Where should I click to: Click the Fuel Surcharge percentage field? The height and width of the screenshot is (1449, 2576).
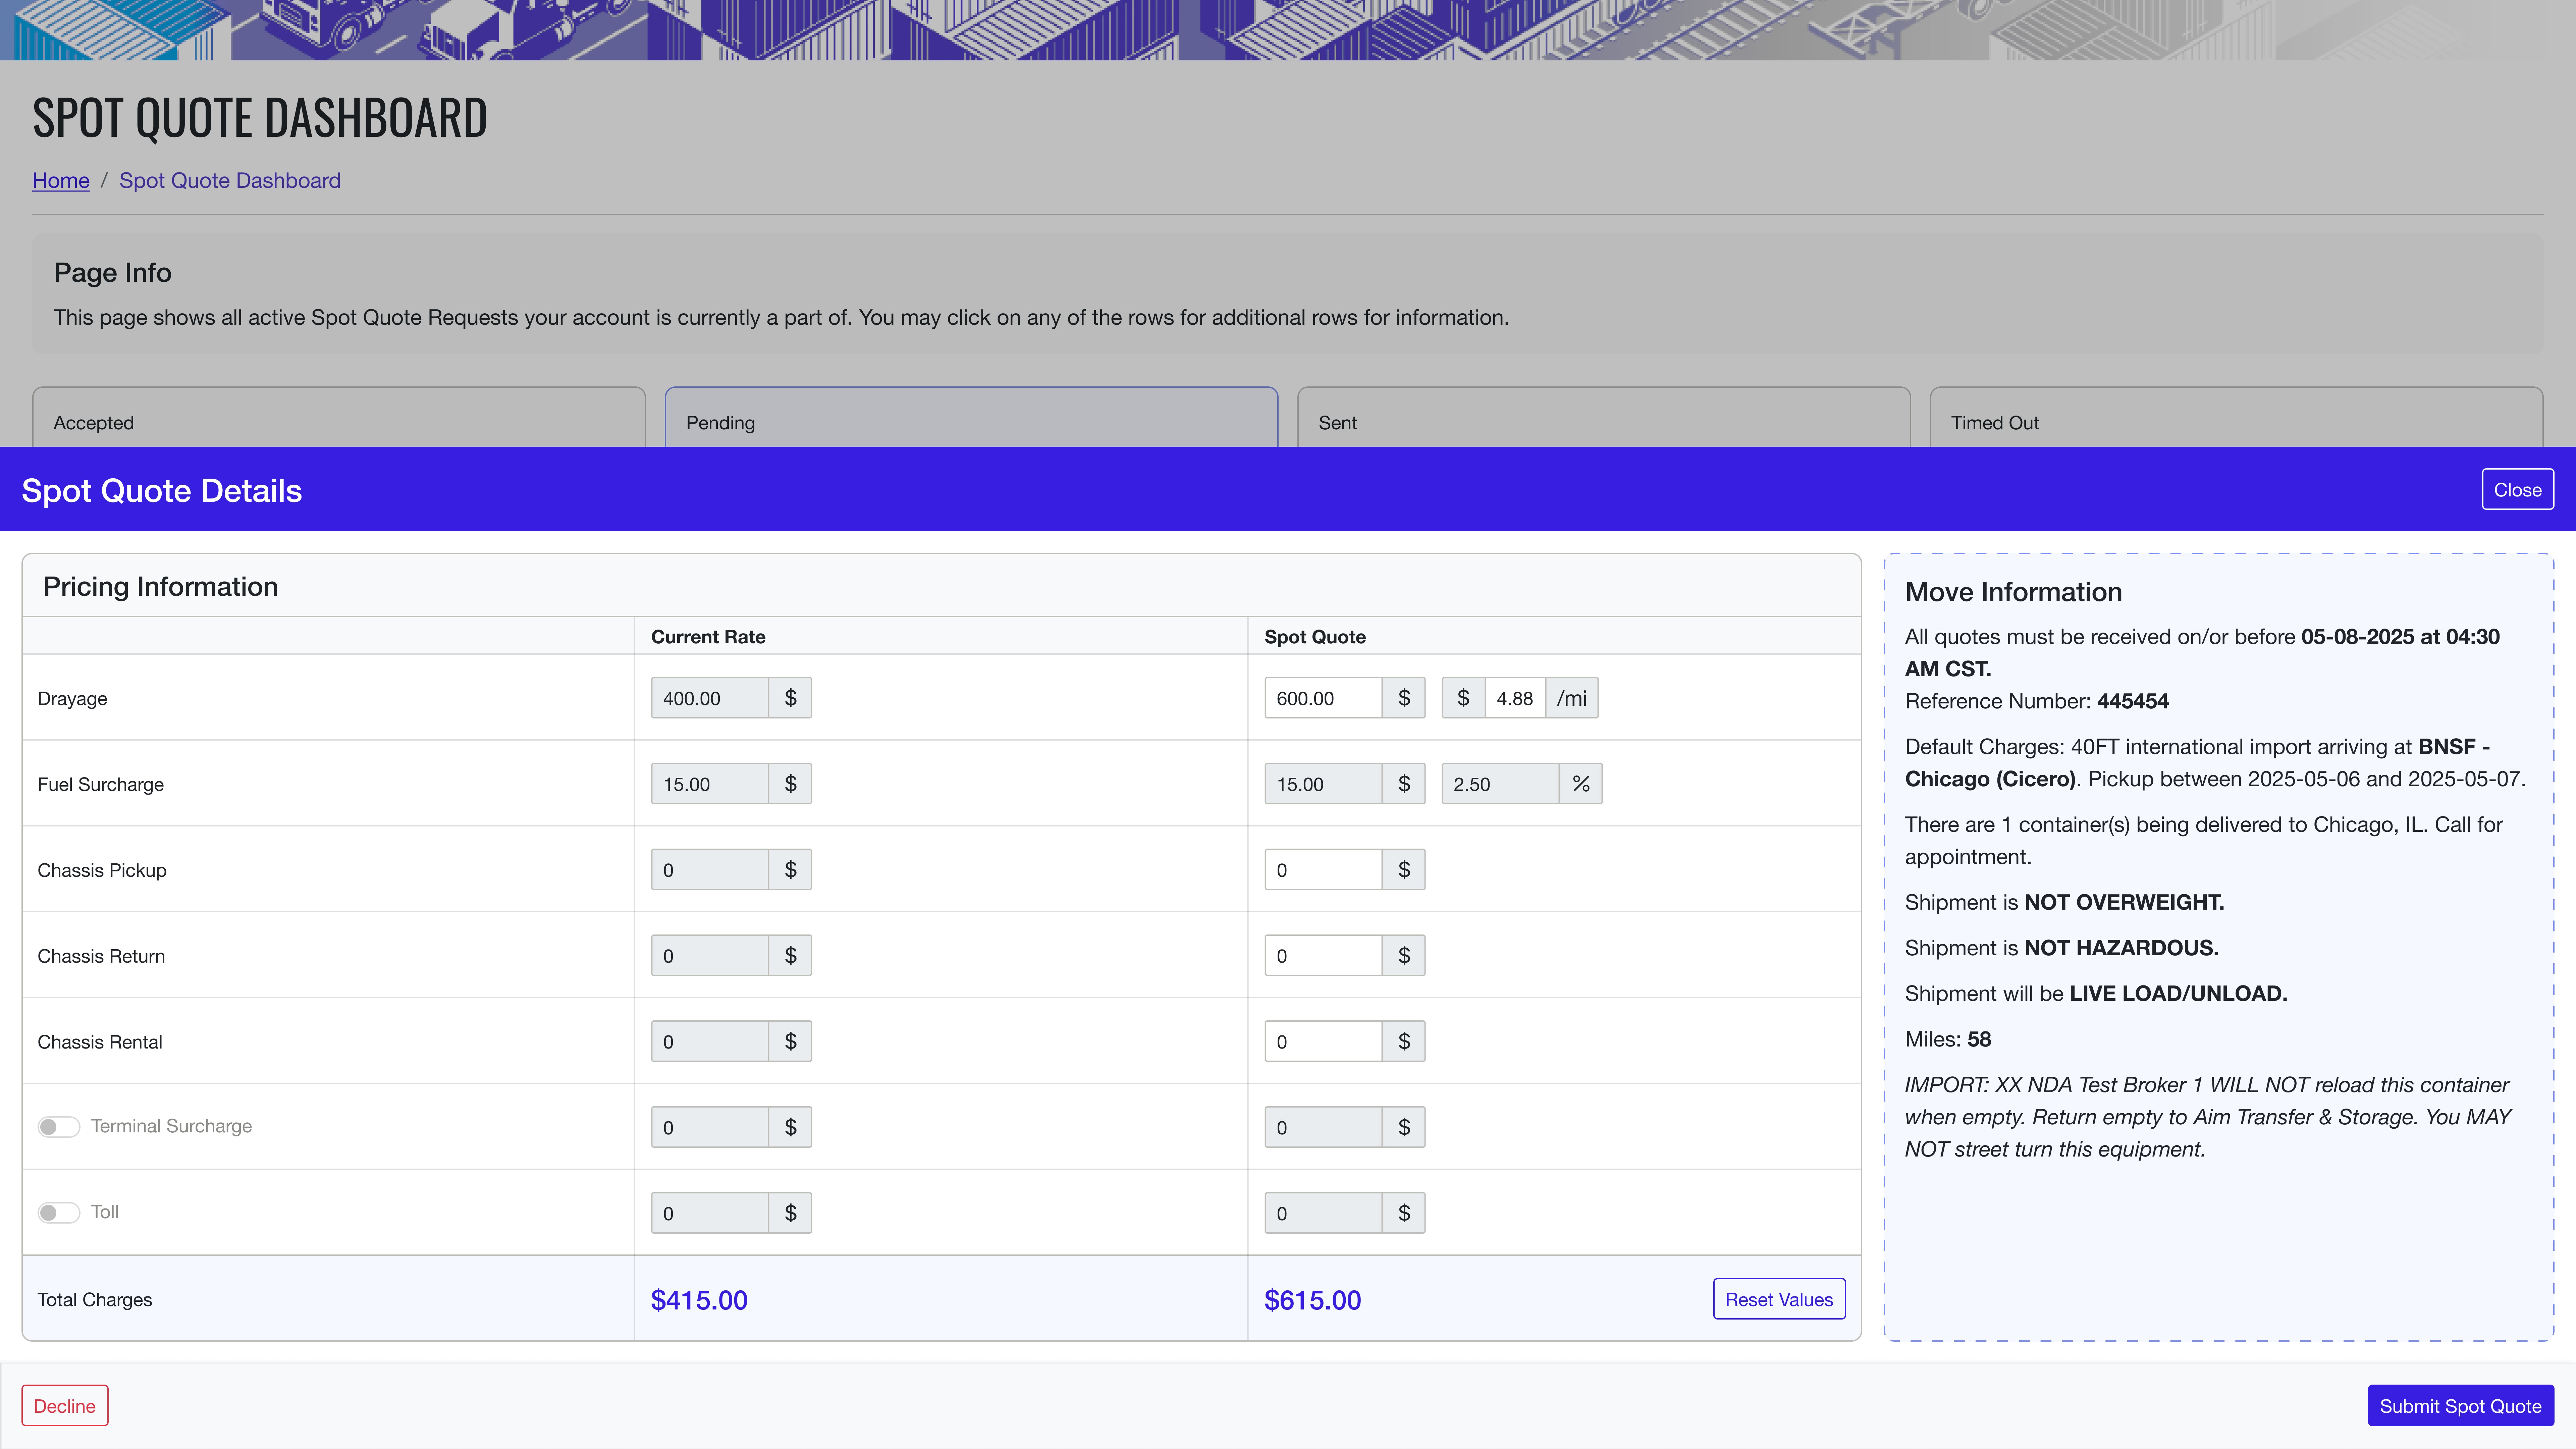pyautogui.click(x=1499, y=784)
